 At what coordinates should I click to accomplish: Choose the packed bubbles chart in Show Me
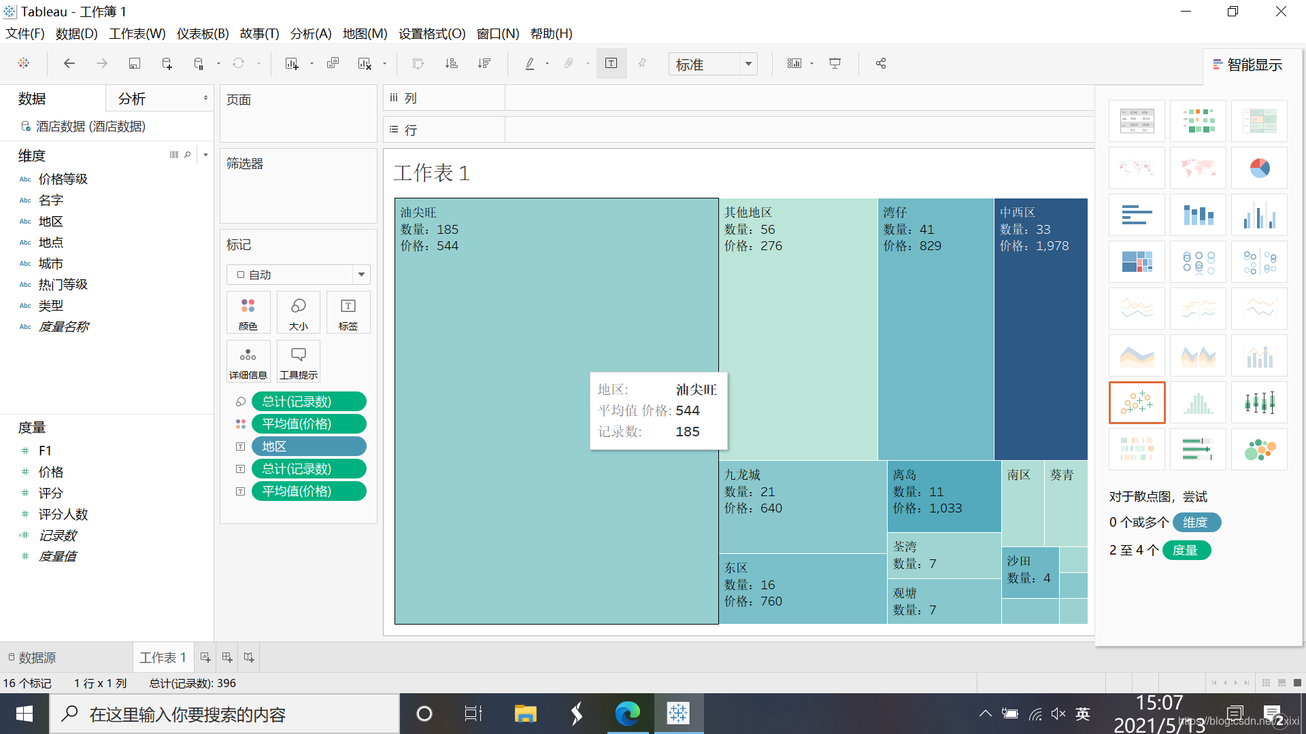(1259, 449)
